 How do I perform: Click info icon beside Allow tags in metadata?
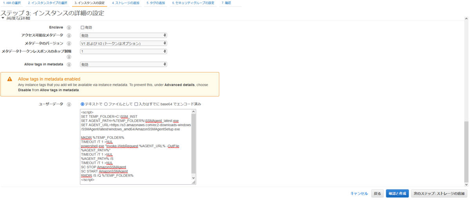(x=69, y=64)
